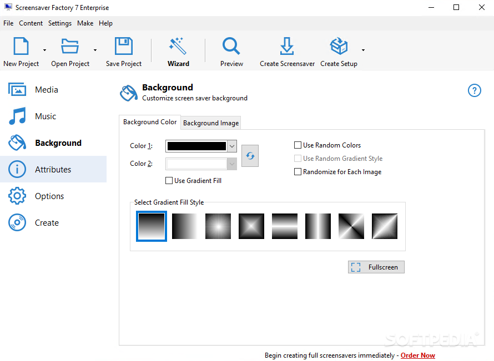494x361 pixels.
Task: Open the Make menu
Action: tap(85, 23)
